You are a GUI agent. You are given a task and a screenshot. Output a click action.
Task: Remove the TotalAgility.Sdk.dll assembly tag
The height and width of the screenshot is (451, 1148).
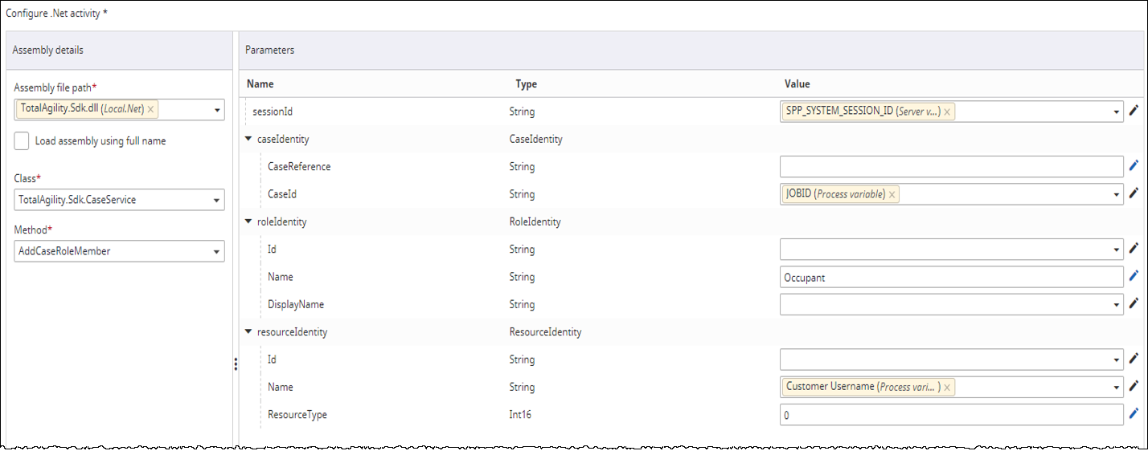[150, 109]
